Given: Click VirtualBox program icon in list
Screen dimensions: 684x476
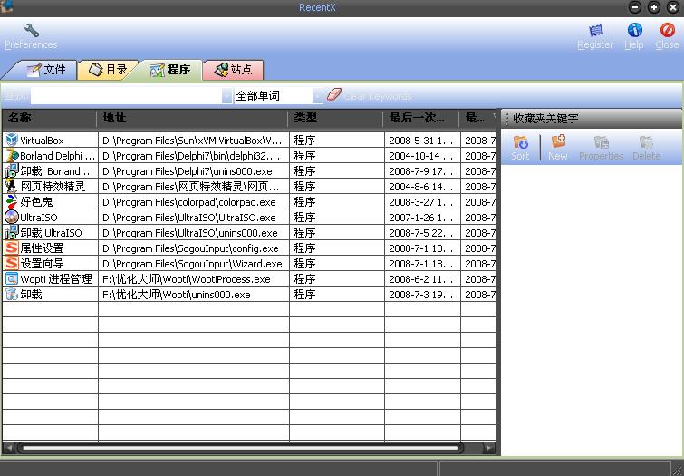Looking at the screenshot, I should click(12, 140).
